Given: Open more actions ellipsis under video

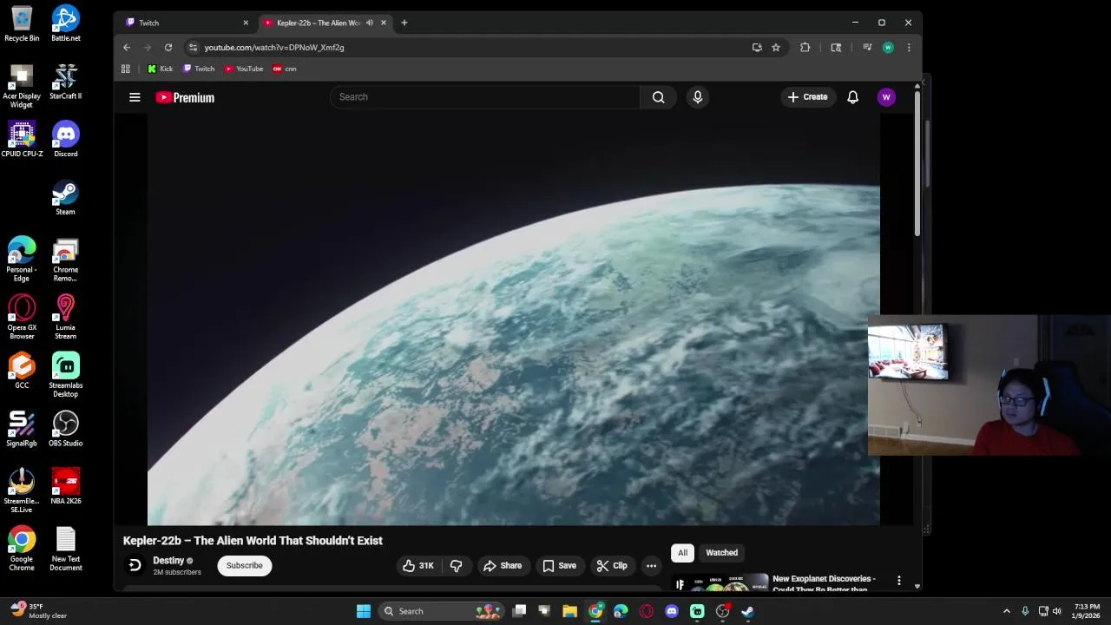Looking at the screenshot, I should pyautogui.click(x=651, y=566).
